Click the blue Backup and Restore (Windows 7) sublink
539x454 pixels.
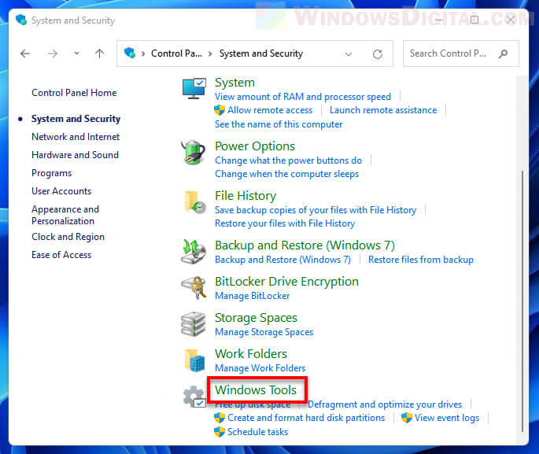coord(283,260)
